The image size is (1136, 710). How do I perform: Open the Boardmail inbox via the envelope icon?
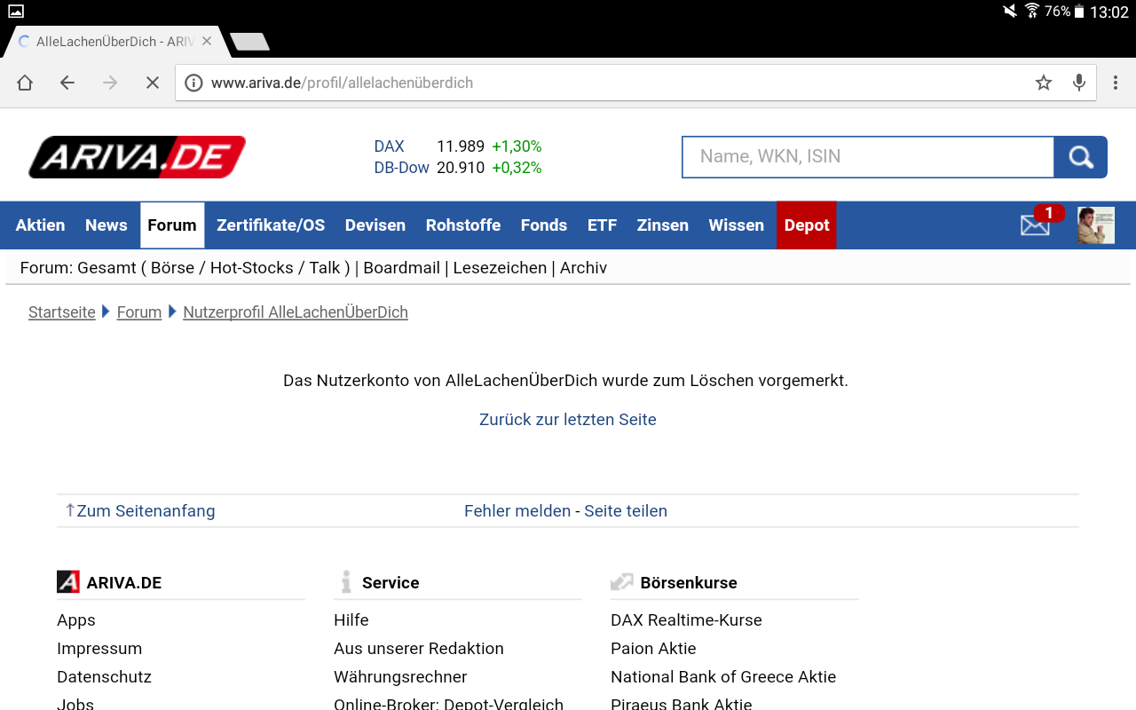click(1035, 227)
